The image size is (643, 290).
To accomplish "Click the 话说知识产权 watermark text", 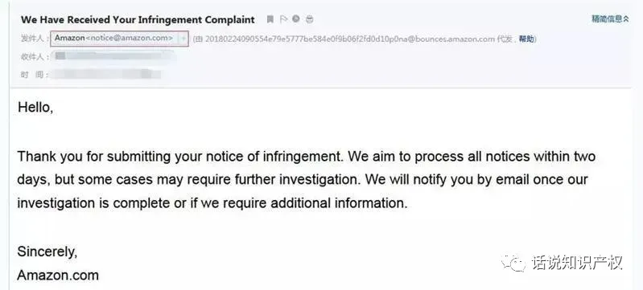I will click(x=577, y=263).
